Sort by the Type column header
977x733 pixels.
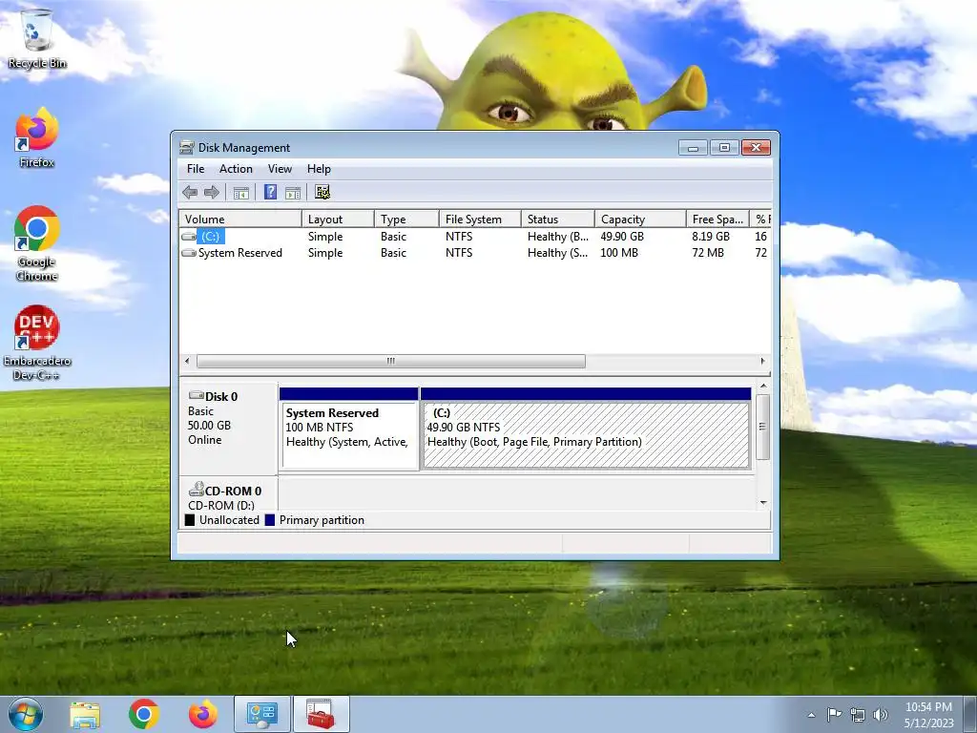406,220
